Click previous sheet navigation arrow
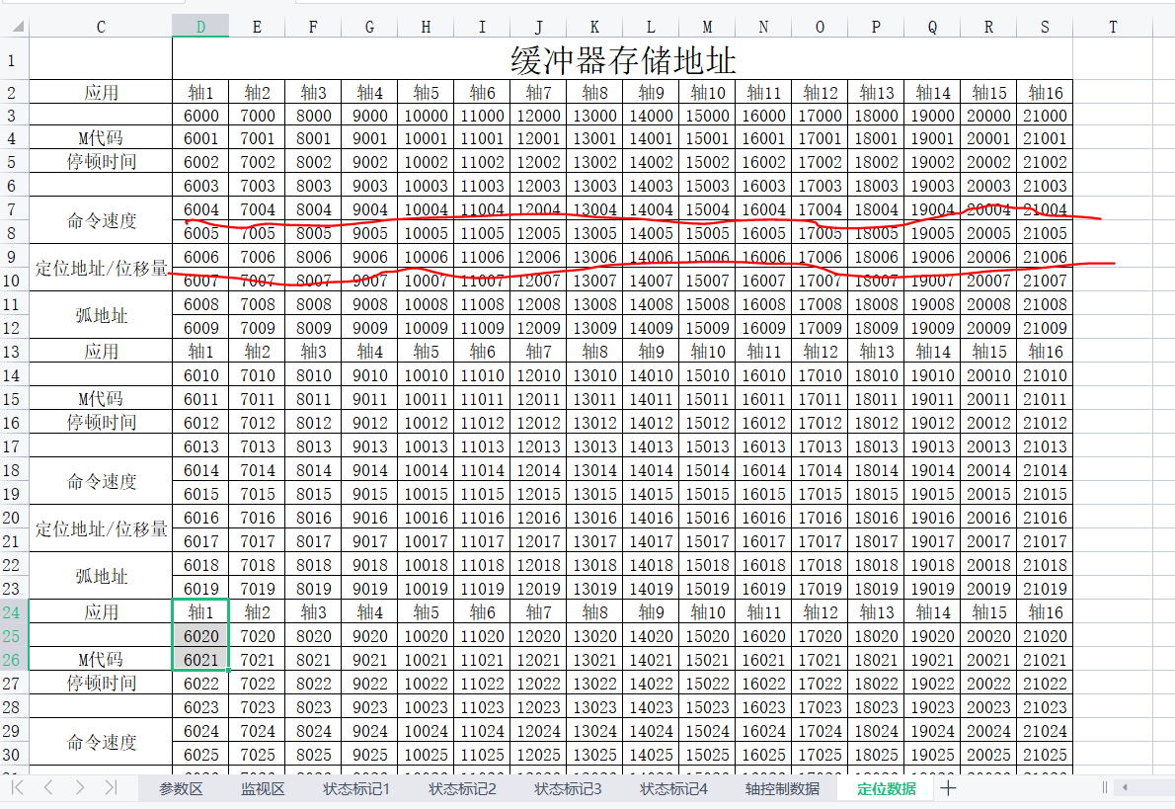This screenshot has height=809, width=1175. coord(48,787)
